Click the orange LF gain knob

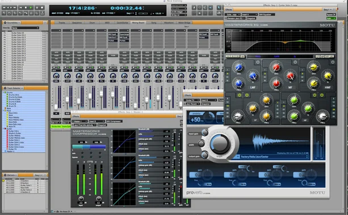(x=266, y=100)
